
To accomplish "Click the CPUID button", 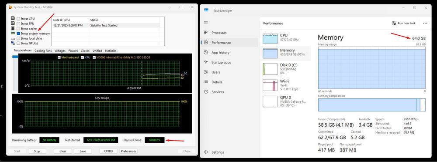I will 108,151.
